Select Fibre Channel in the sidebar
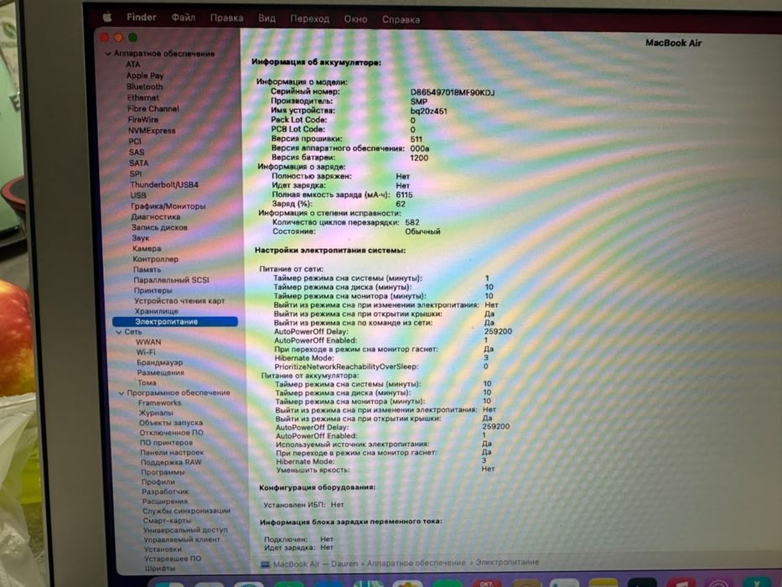Image resolution: width=782 pixels, height=587 pixels. click(153, 108)
